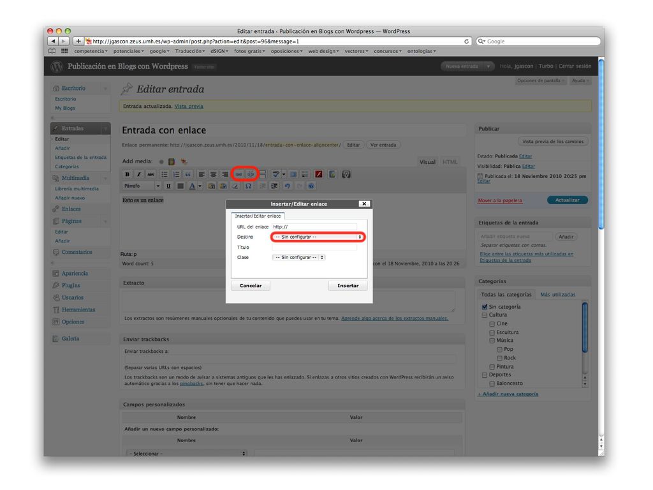Open the WordPress logo in header

(57, 66)
